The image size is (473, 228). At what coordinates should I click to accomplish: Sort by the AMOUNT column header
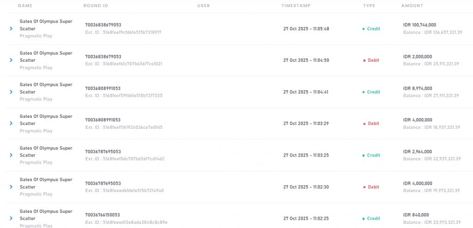pos(412,6)
